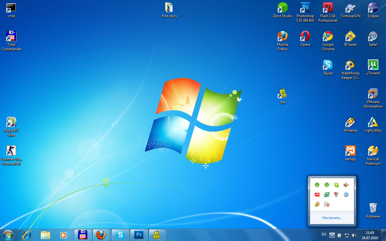Select the first-docs folder on desktop
Image resolution: width=386 pixels, height=241 pixels.
(169, 11)
